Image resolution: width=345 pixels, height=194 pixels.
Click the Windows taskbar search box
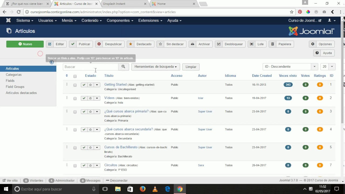55,189
